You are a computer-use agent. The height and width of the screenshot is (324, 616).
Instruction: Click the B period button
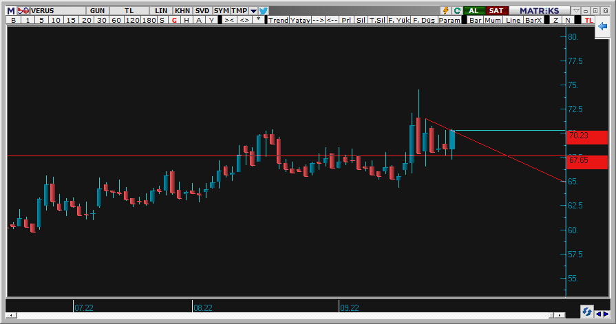coord(13,20)
